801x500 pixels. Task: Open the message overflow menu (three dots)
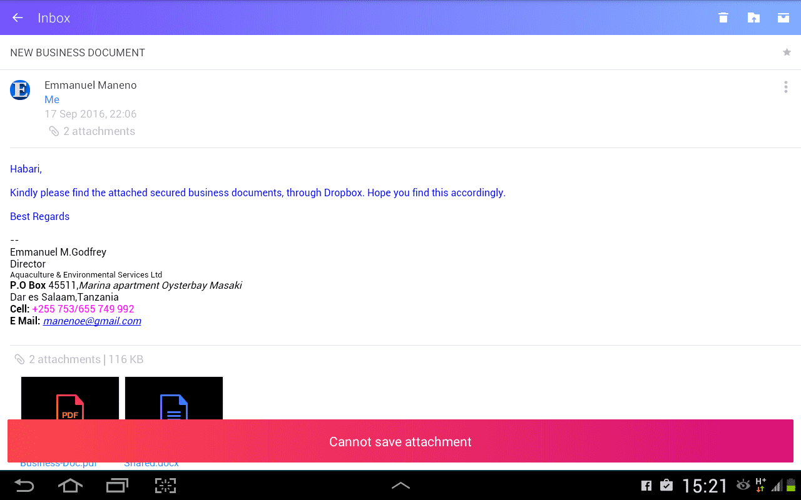(x=785, y=87)
